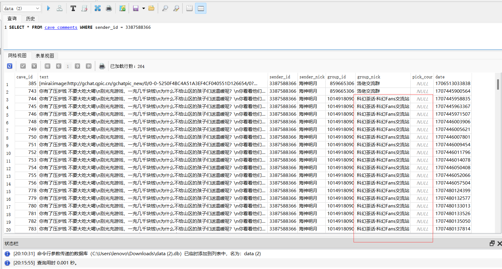Click the page number field showing 1

click(x=68, y=66)
